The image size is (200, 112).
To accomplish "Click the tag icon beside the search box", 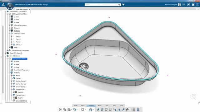I will click(123, 5).
